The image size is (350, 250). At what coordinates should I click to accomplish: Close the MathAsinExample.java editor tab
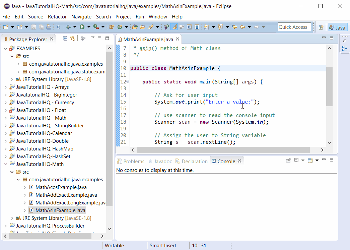(x=178, y=39)
